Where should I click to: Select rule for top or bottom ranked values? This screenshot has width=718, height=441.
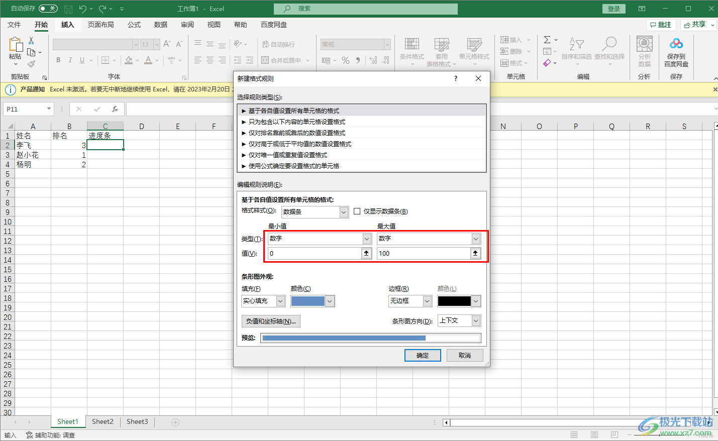[x=362, y=133]
